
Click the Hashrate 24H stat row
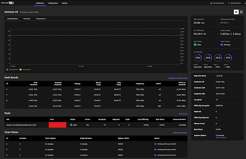click(x=217, y=94)
